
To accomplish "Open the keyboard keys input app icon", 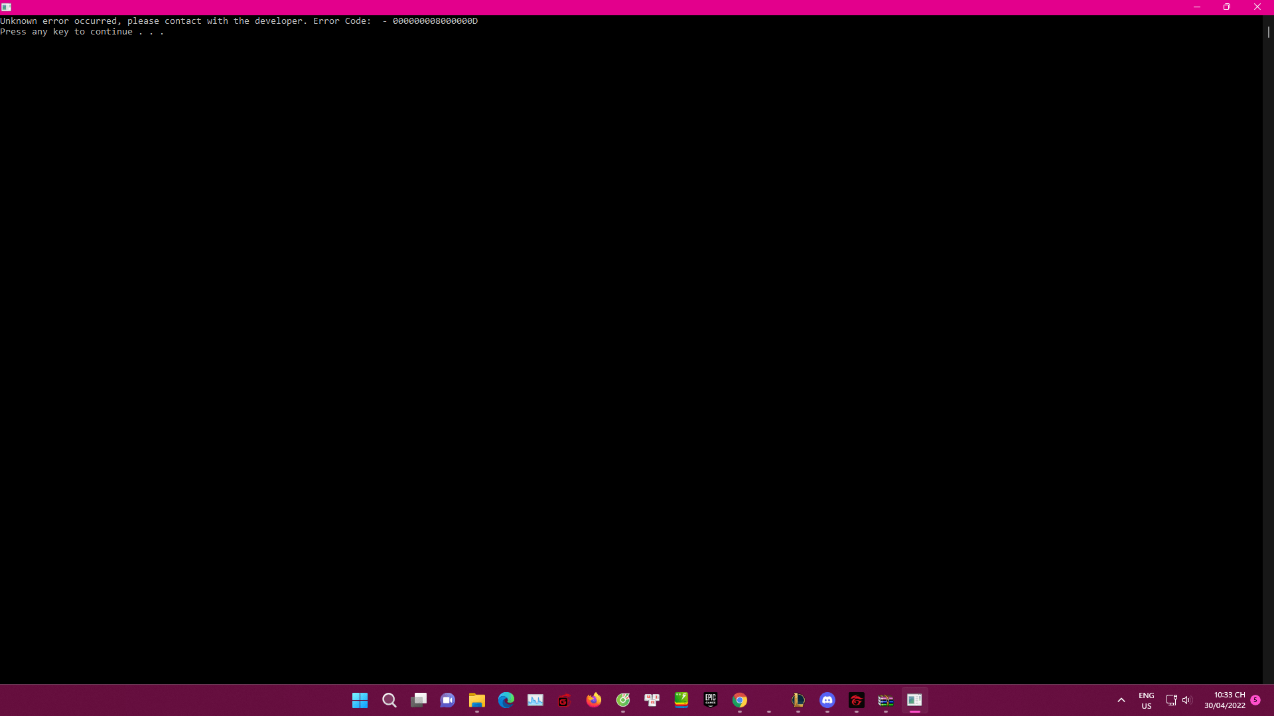I will [652, 700].
